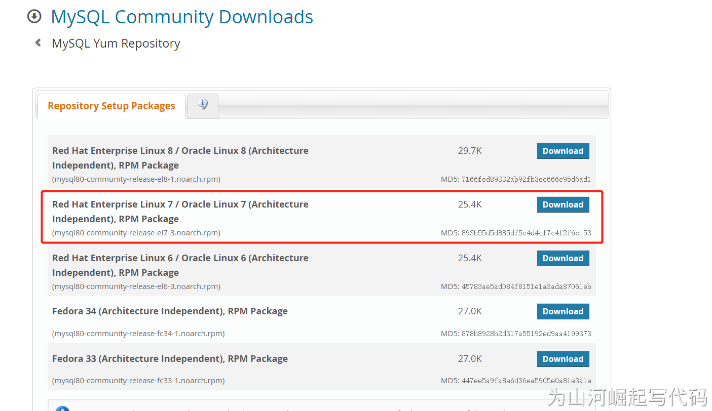Viewport: 712px width, 411px height.
Task: Open the MySQL Community Downloads heading link
Action: coord(182,17)
